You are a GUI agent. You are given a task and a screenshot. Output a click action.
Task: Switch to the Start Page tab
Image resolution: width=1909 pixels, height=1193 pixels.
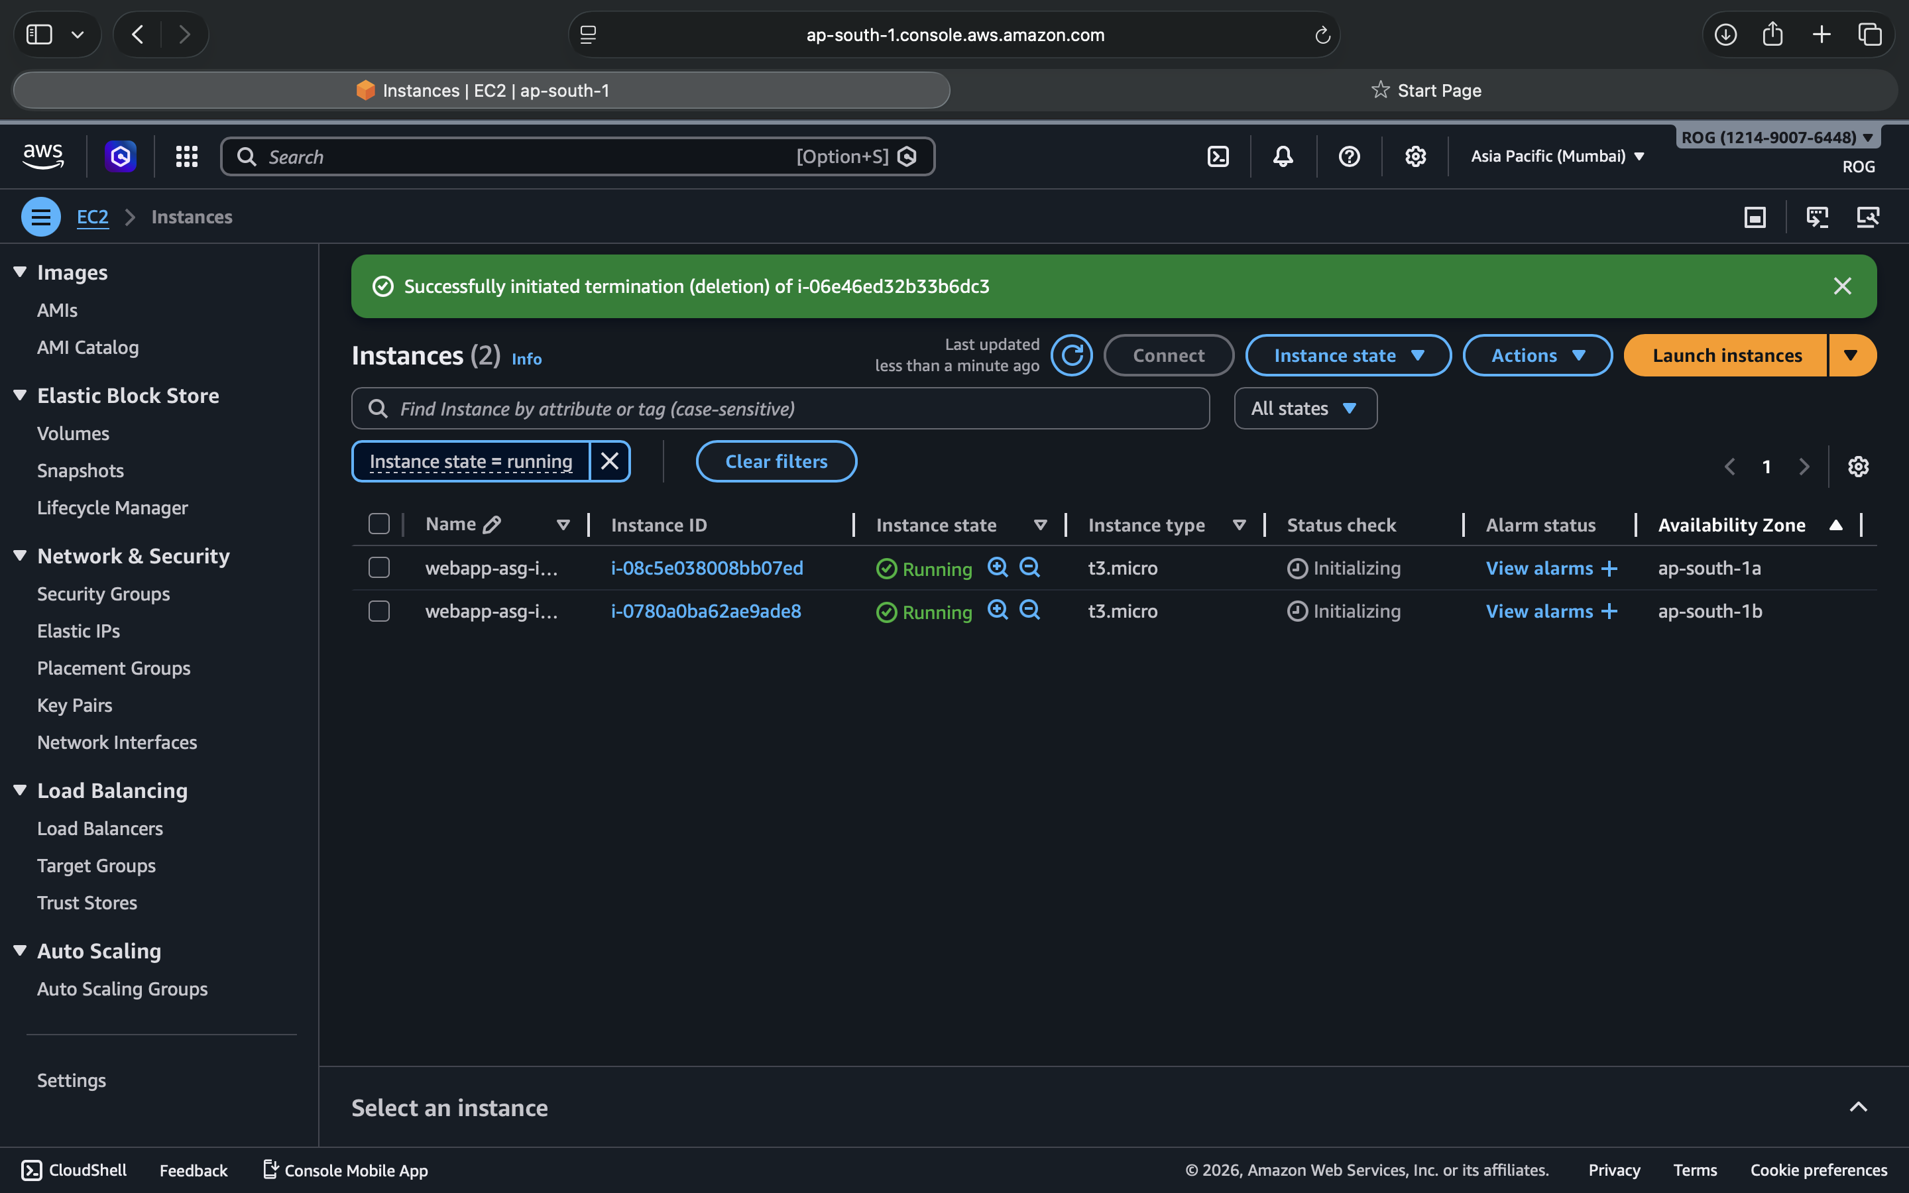pyautogui.click(x=1426, y=91)
